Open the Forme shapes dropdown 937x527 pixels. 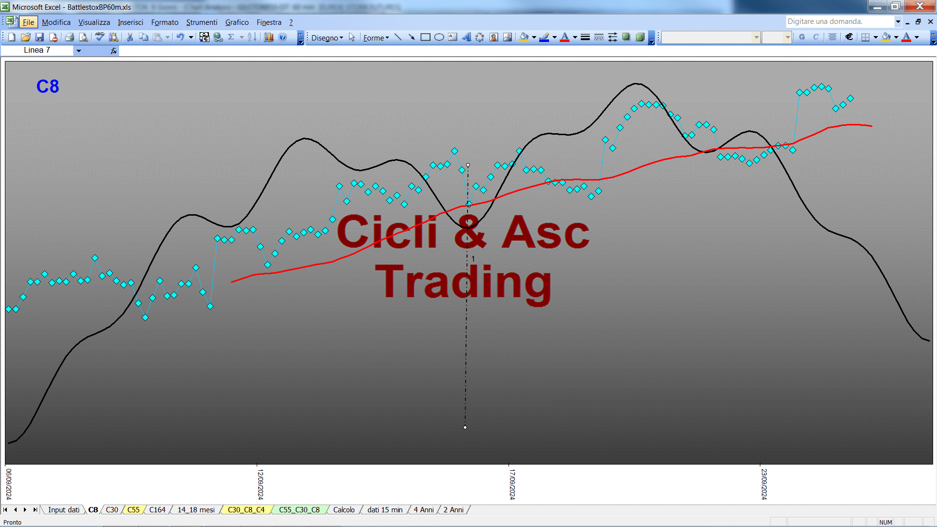(376, 38)
